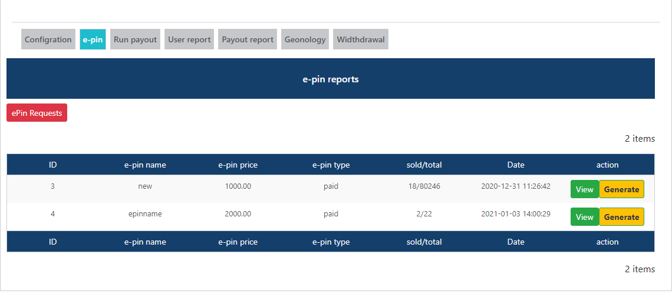Open the User report tab
This screenshot has height=304, width=672.
pos(189,39)
